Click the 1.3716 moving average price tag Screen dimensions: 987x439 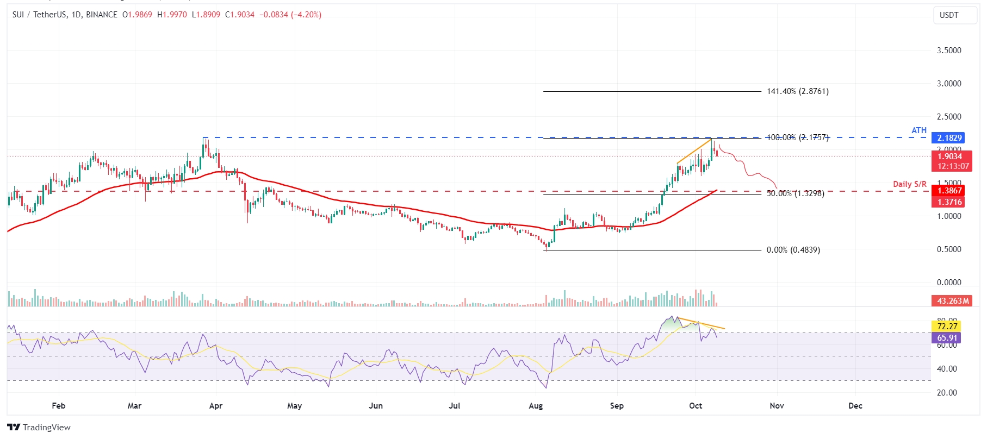[x=949, y=202]
